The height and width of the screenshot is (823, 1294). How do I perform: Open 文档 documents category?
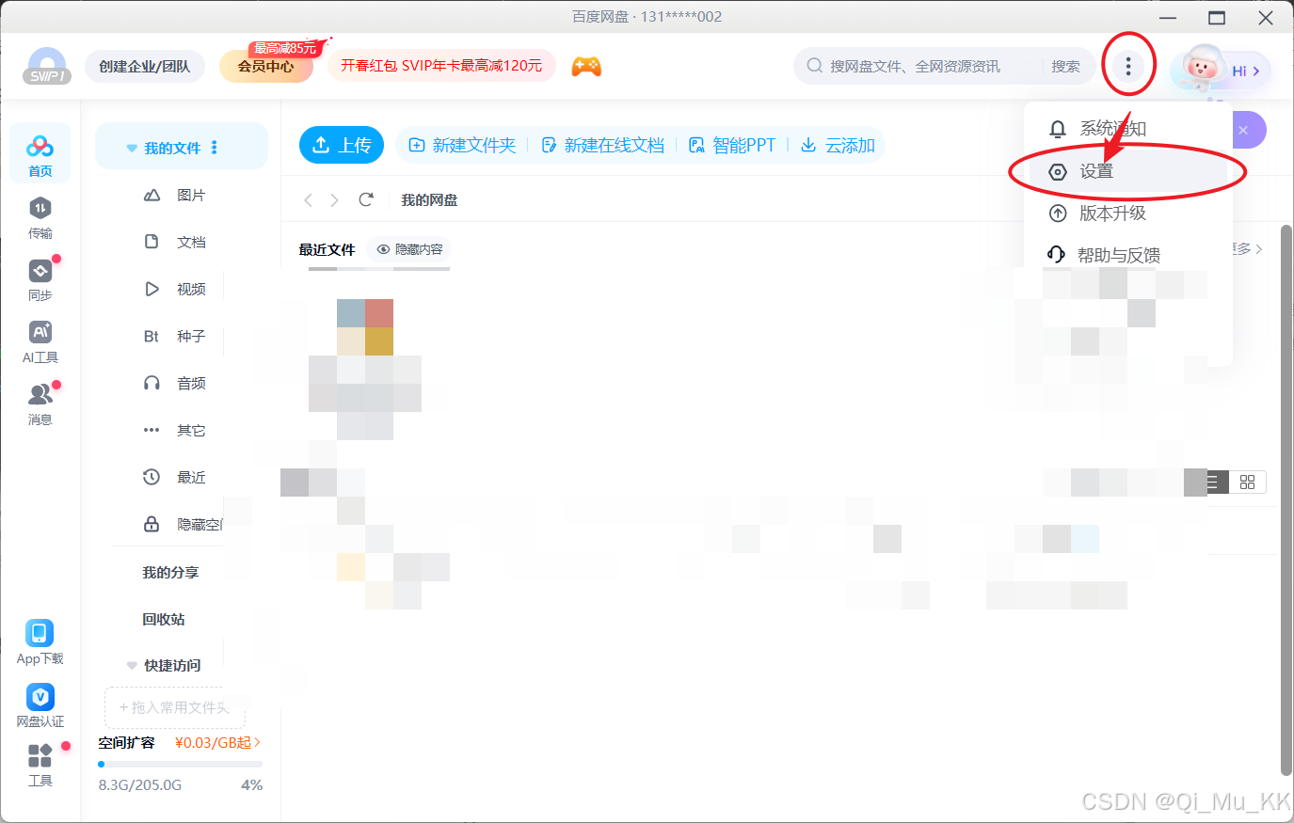[174, 242]
